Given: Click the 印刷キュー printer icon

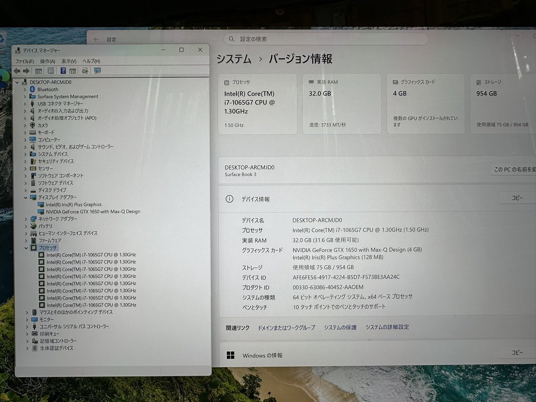Looking at the screenshot, I should 34,334.
